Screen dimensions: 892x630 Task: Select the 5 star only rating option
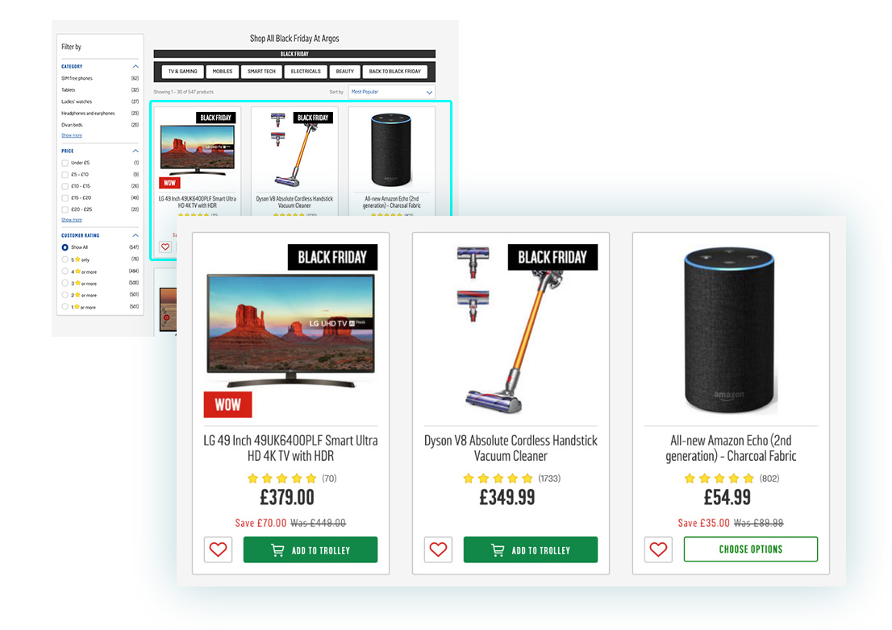click(x=65, y=259)
